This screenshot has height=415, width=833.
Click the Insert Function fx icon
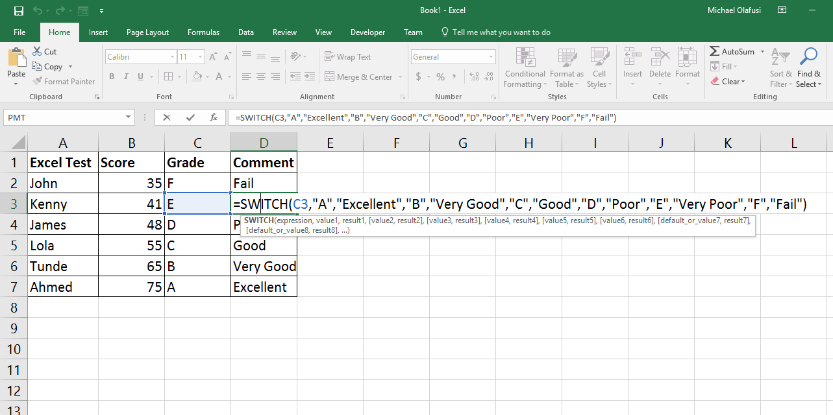tap(214, 117)
